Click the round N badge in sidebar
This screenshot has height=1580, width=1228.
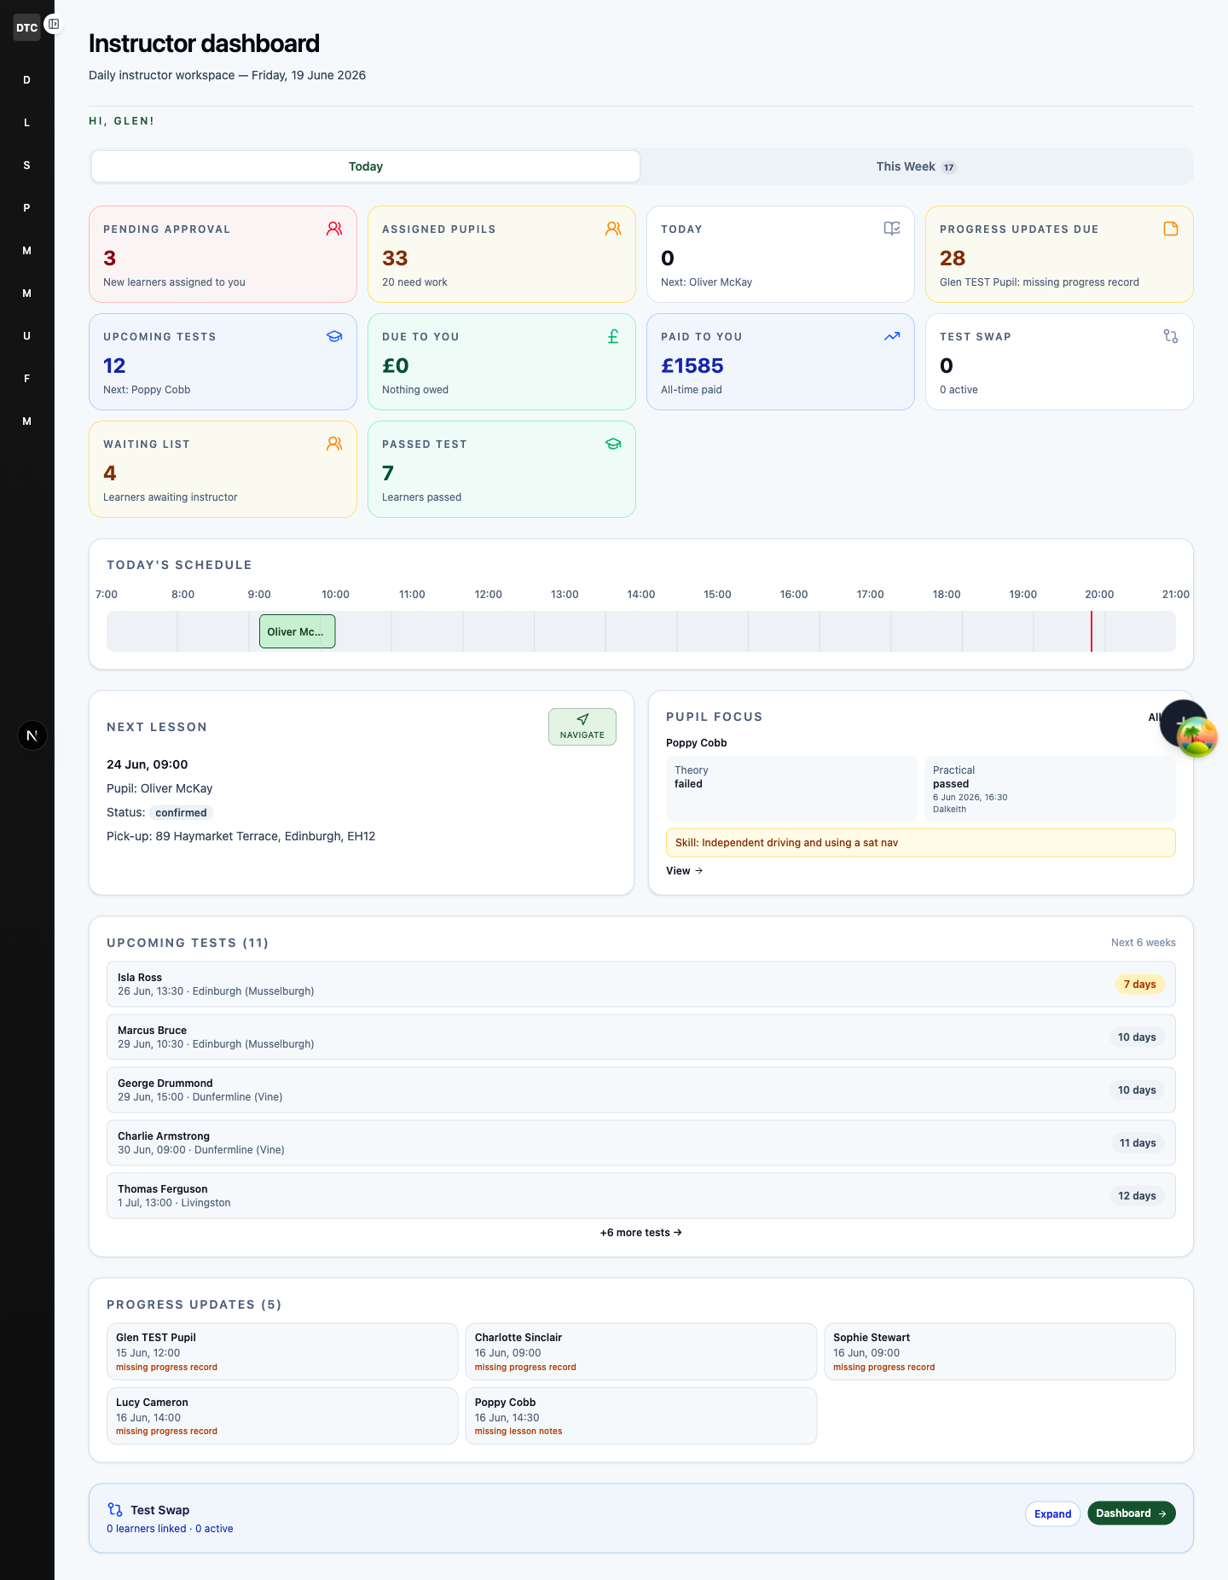coord(32,735)
